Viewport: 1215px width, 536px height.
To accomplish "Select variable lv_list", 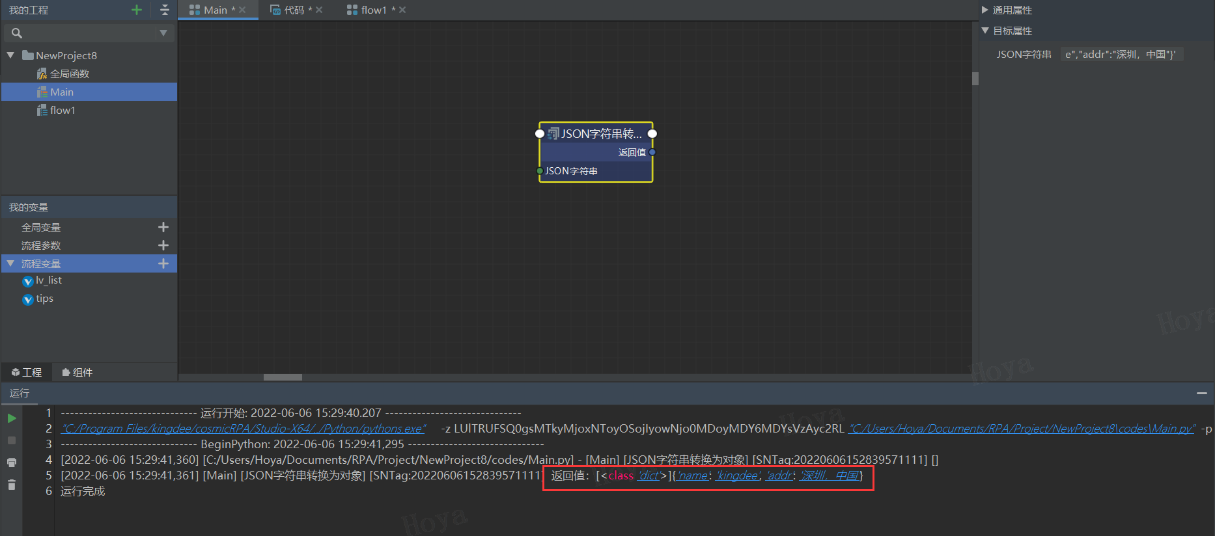I will pos(49,280).
